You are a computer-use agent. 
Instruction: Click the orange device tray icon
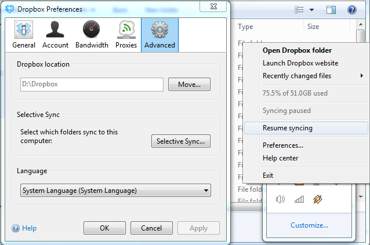[x=318, y=199]
